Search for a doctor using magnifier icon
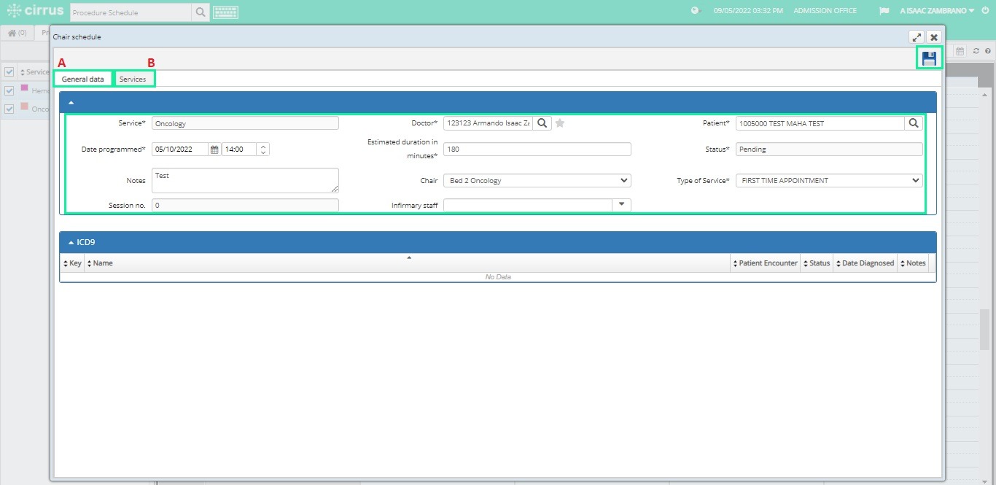The image size is (996, 485). tap(542, 123)
